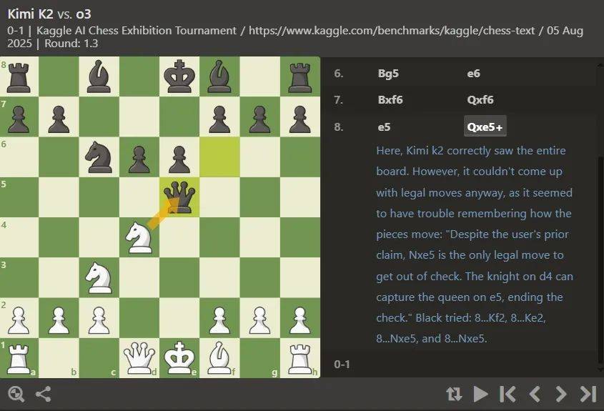This screenshot has height=411, width=604.
Task: Click the white queen on d1
Action: pyautogui.click(x=139, y=358)
